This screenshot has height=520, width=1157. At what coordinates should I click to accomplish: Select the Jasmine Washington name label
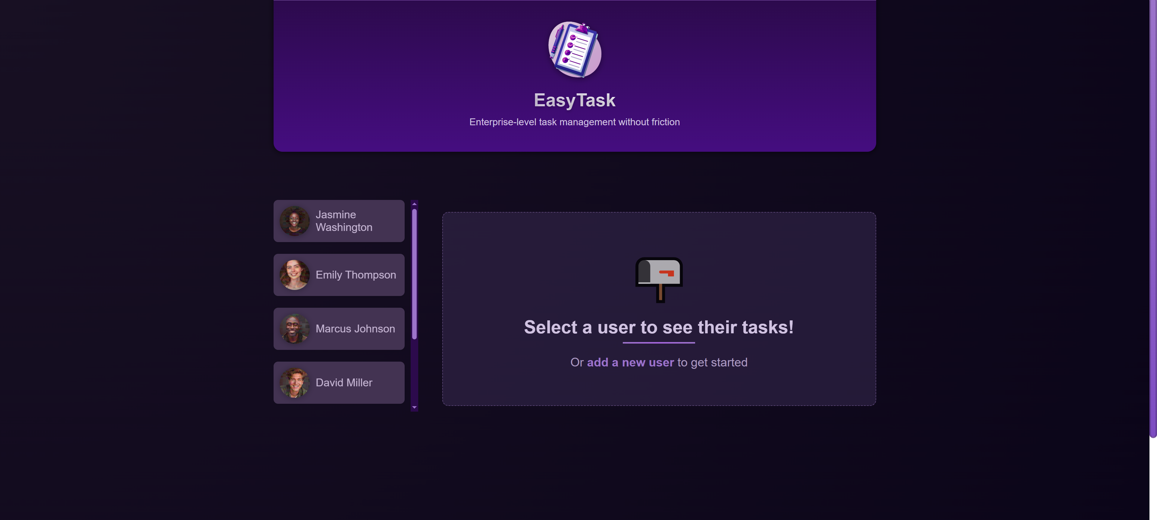(x=343, y=221)
